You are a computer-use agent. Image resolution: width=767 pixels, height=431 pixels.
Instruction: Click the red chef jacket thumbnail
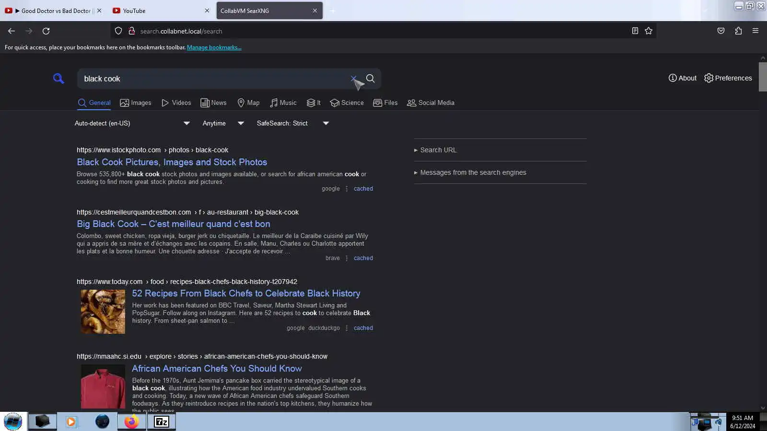[x=103, y=386]
